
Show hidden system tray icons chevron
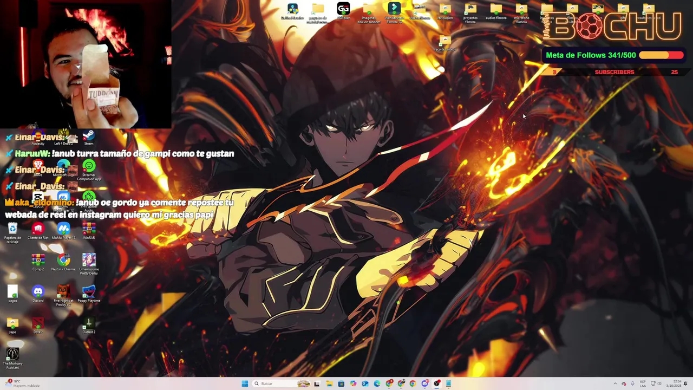tap(615, 383)
